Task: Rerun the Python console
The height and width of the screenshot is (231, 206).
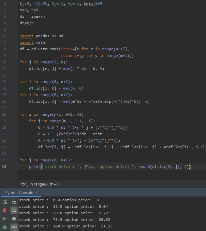Action: [5, 202]
